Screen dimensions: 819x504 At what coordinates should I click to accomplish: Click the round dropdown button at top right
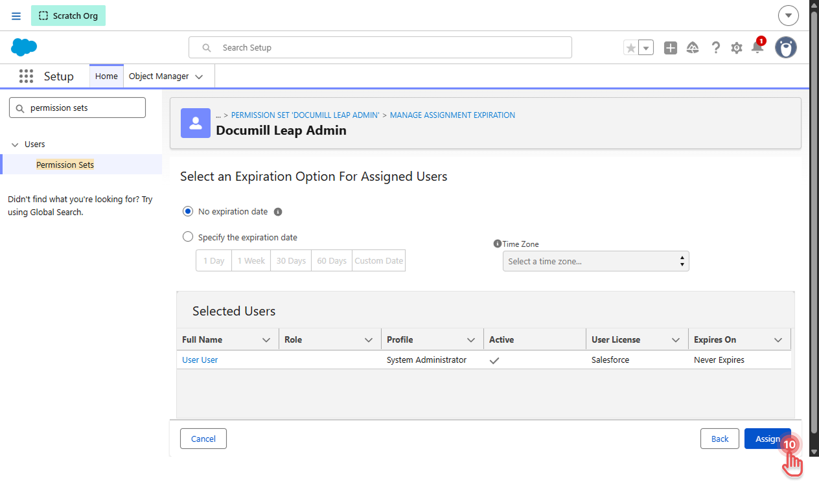(789, 16)
